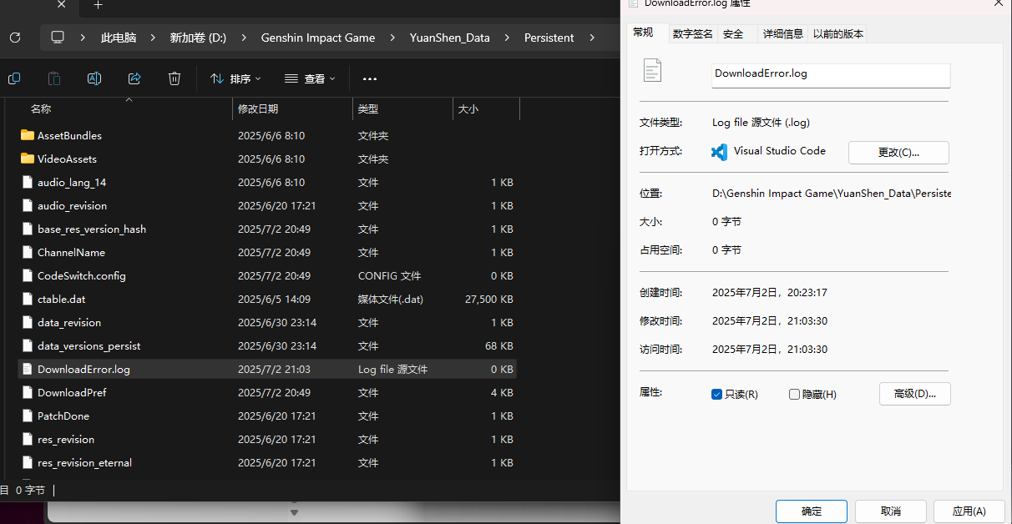The image size is (1012, 524).
Task: Click the Copy icon in Explorer toolbar
Action: click(x=14, y=78)
